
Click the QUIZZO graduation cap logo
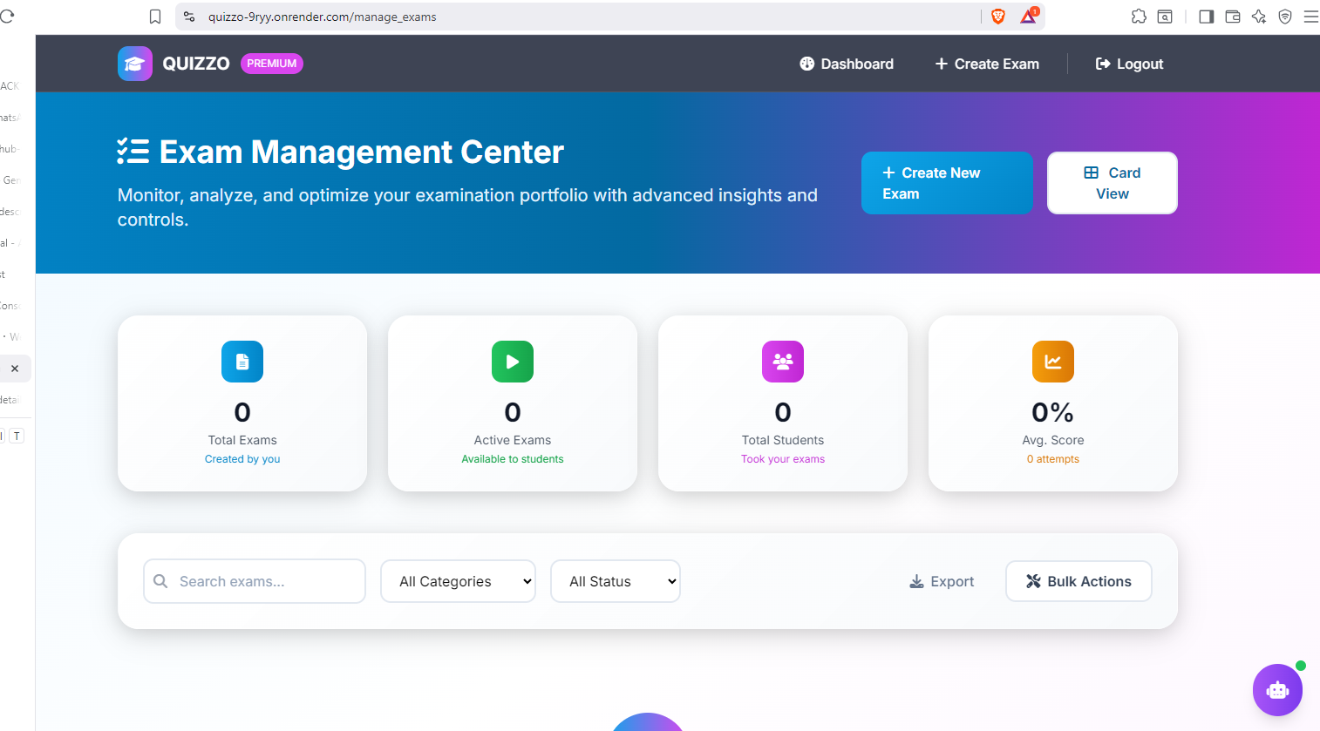click(x=135, y=64)
